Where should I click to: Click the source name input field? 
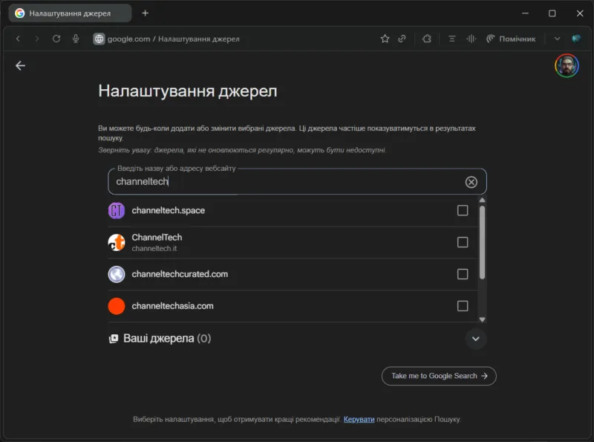coord(298,181)
